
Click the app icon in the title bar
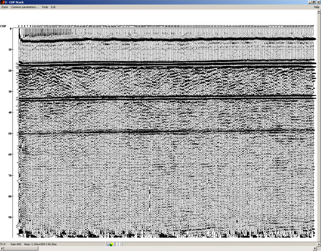tap(3, 2)
